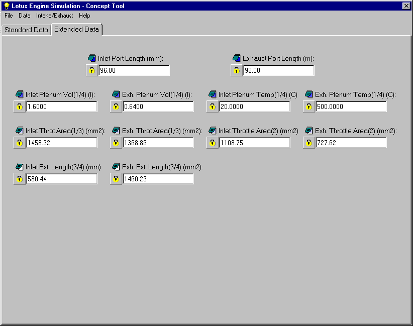
Task: Open notebook icon beside Inlet Throt Area(1/3)
Action: [20, 130]
